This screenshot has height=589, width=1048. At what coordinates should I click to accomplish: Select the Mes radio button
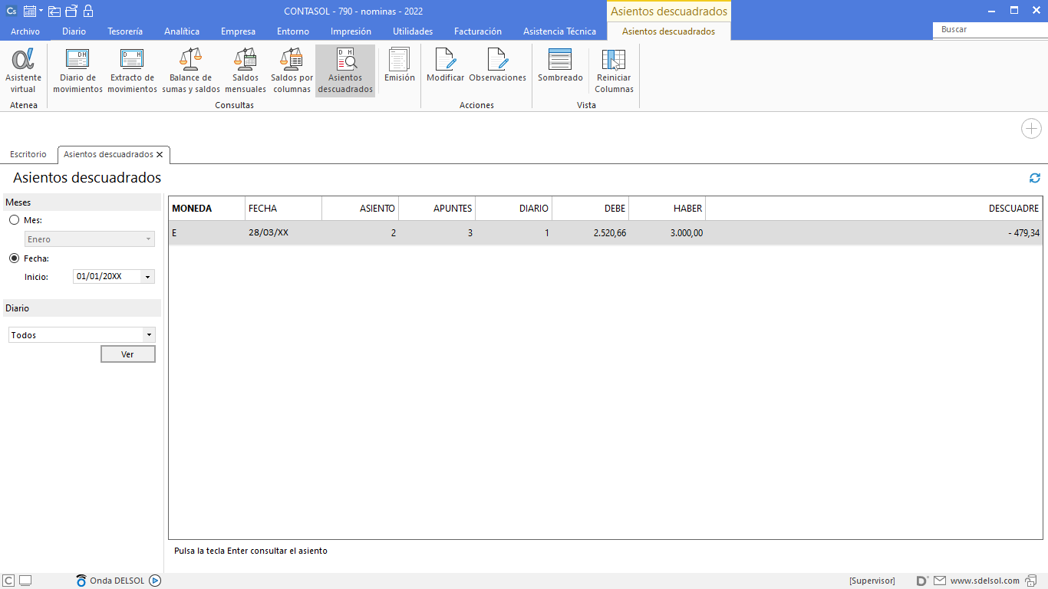click(x=14, y=220)
